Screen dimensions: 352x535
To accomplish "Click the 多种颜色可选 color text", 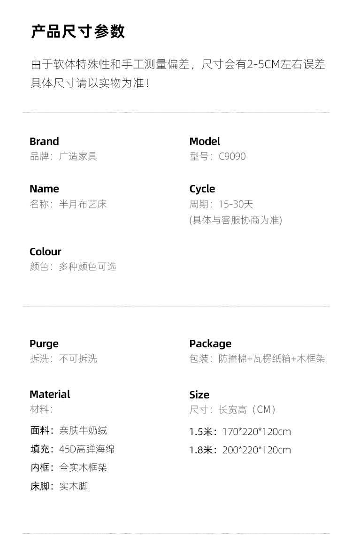I will tap(88, 267).
